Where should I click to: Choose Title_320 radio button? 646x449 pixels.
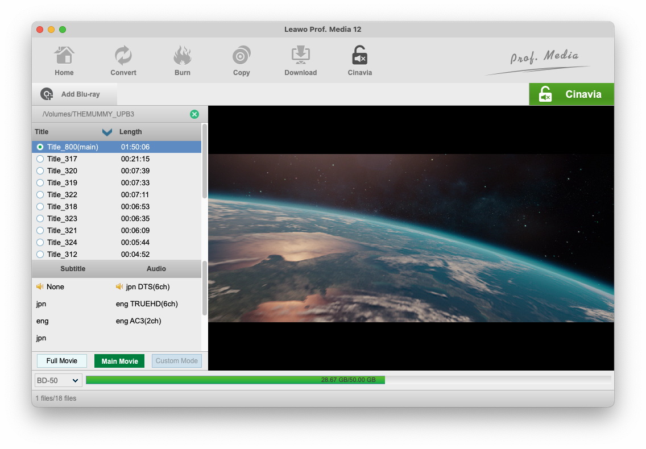click(x=40, y=171)
